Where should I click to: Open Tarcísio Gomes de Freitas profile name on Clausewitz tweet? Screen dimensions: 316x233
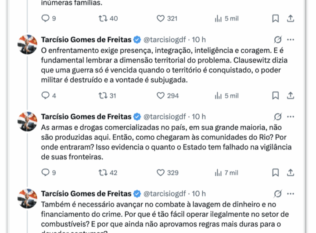click(86, 40)
